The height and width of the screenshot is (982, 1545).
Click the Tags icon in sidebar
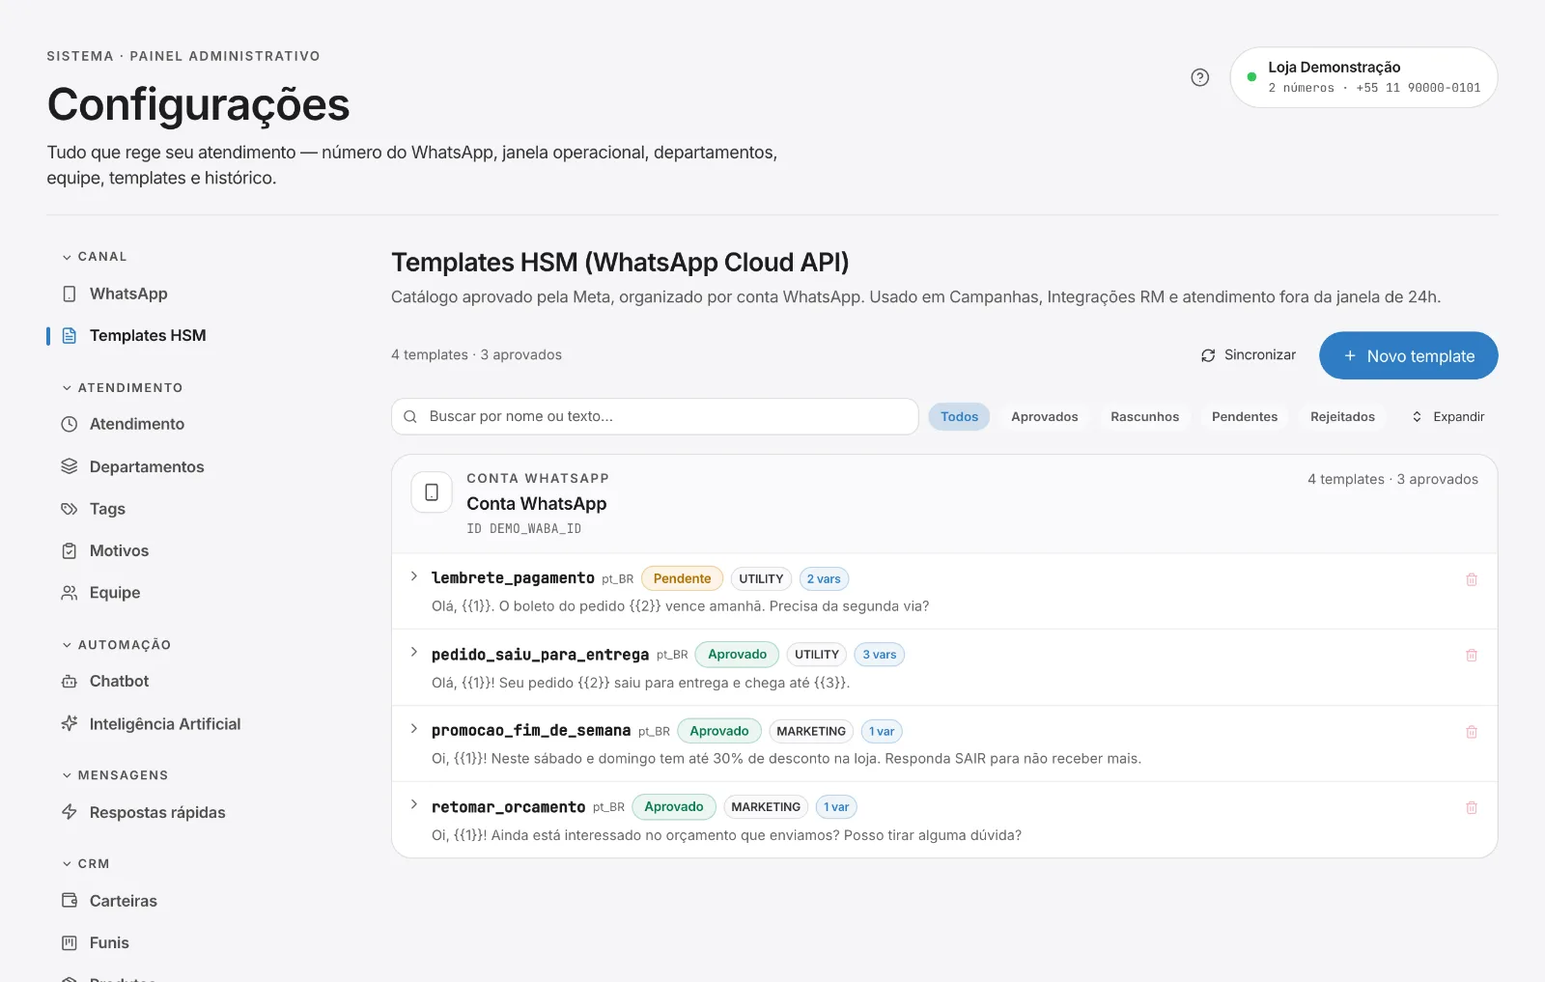[70, 509]
